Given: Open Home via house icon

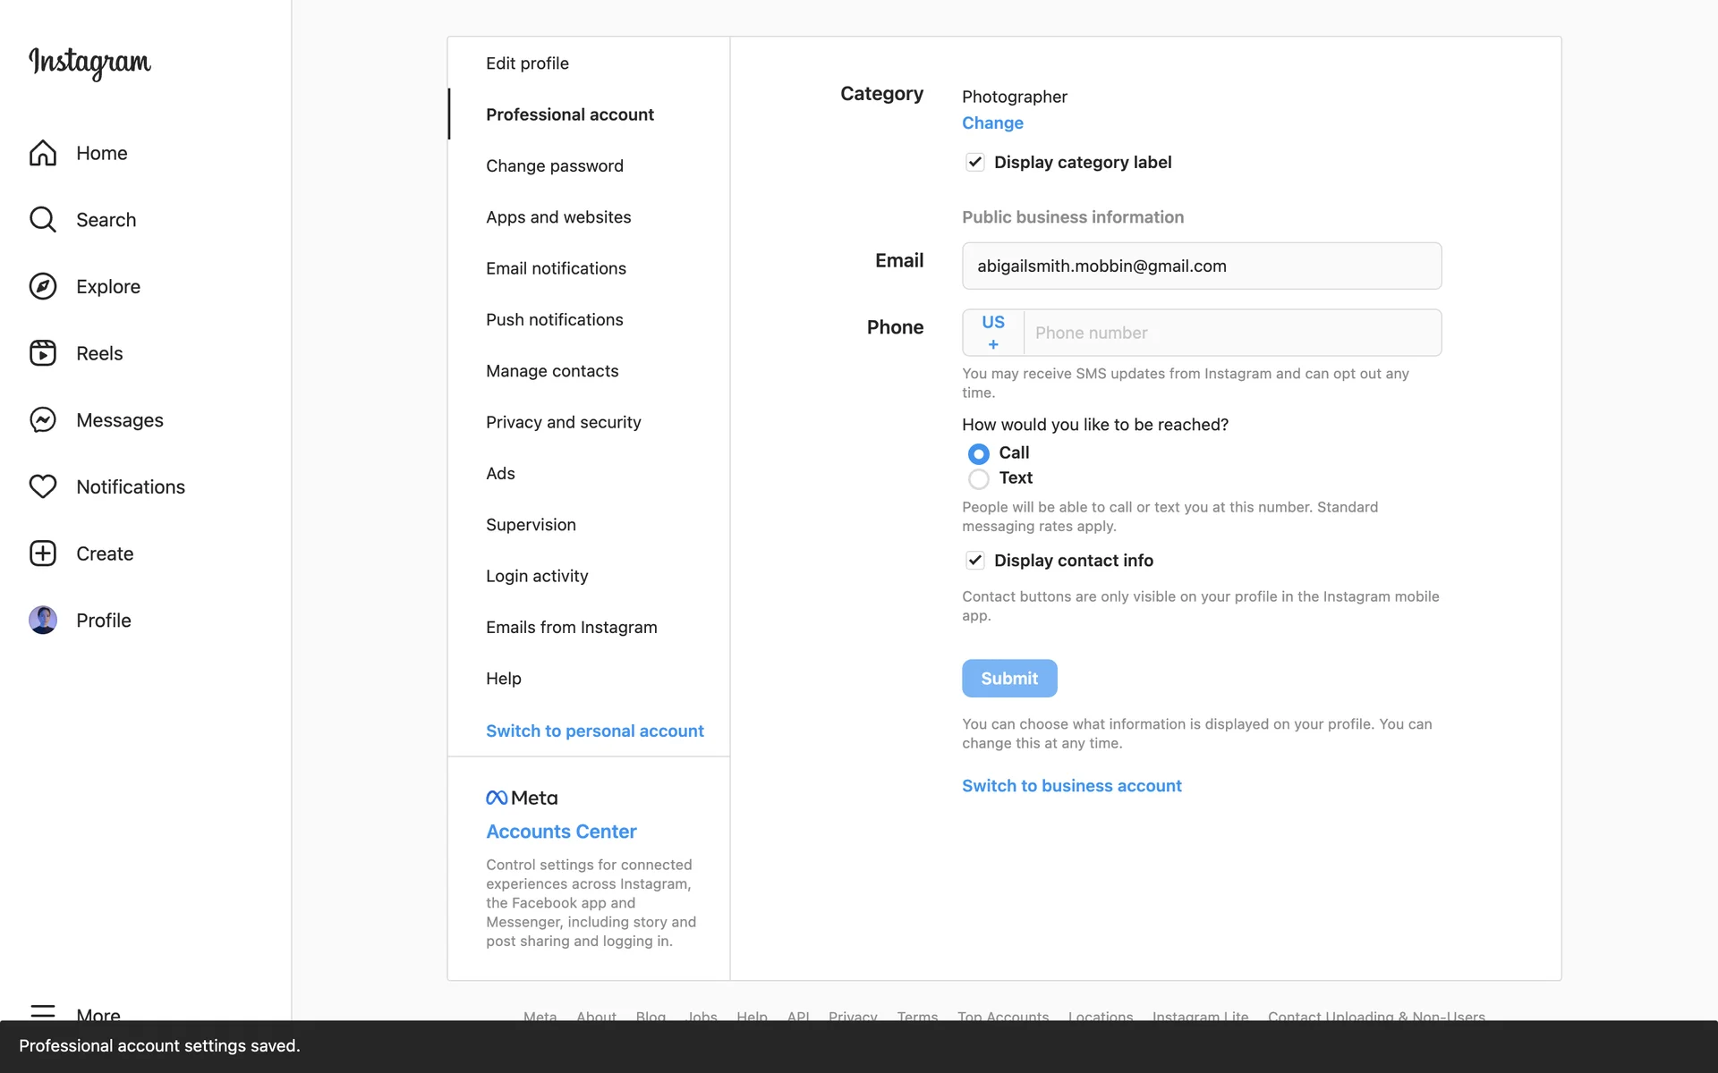Looking at the screenshot, I should point(43,153).
